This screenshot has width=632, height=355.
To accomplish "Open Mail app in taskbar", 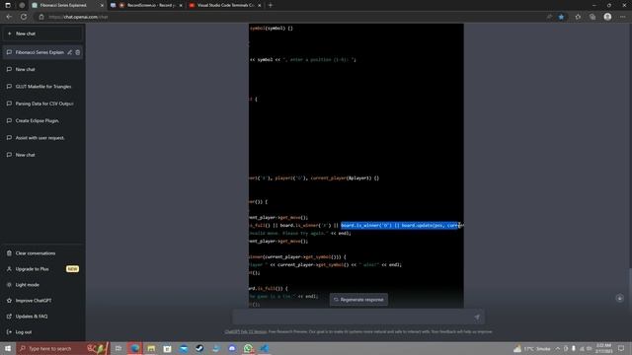I will click(x=184, y=348).
